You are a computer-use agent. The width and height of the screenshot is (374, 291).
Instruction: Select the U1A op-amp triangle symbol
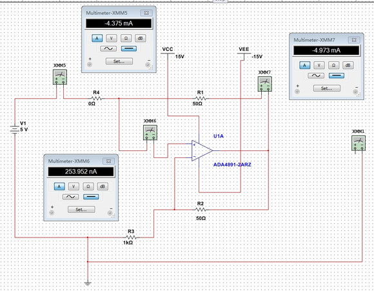202,150
